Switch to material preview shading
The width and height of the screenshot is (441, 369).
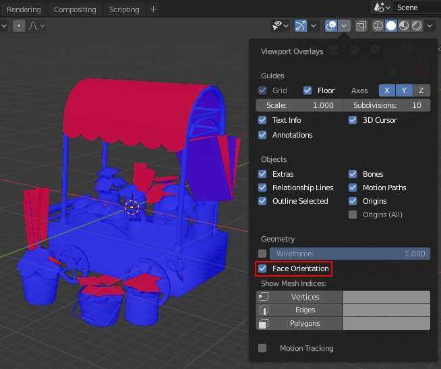[403, 26]
